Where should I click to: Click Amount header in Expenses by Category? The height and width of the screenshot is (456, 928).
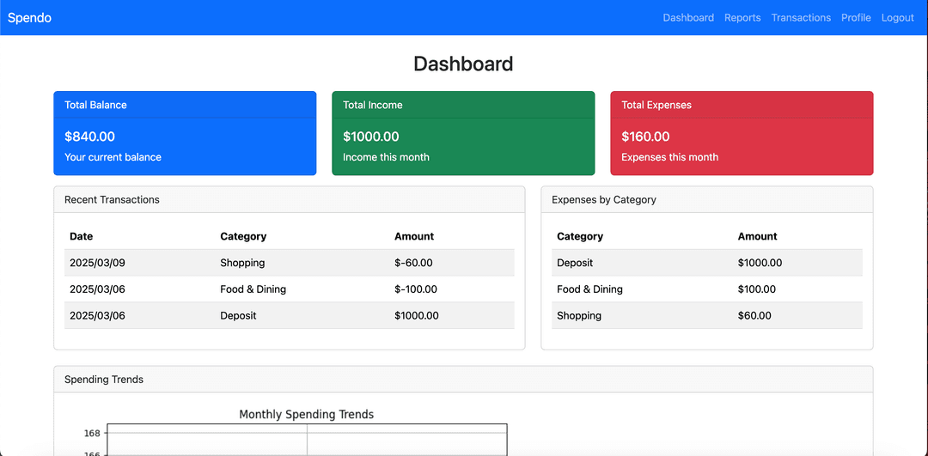758,236
